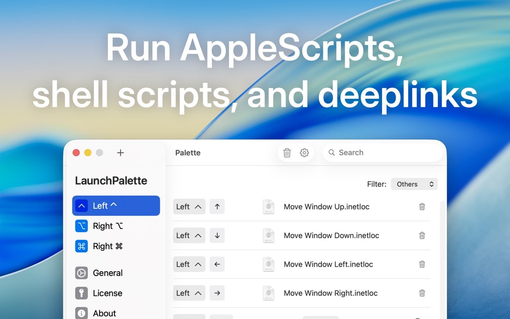Click the Left Control modifier in the Move Window Left row
The width and height of the screenshot is (510, 319).
(x=189, y=264)
